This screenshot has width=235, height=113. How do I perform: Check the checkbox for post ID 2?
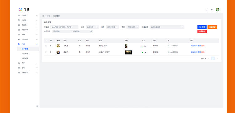tap(46, 46)
